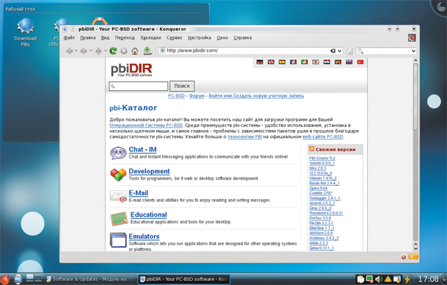447x285 pixels.
Task: Open the Download PBIs desktop icon
Action: point(25,32)
